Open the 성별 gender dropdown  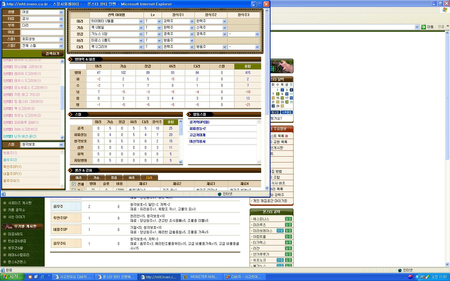point(61,12)
